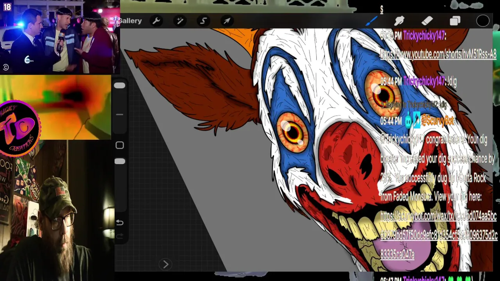This screenshot has width=500, height=281.
Task: Click the webcam feed of streamer
Action: [x=57, y=211]
